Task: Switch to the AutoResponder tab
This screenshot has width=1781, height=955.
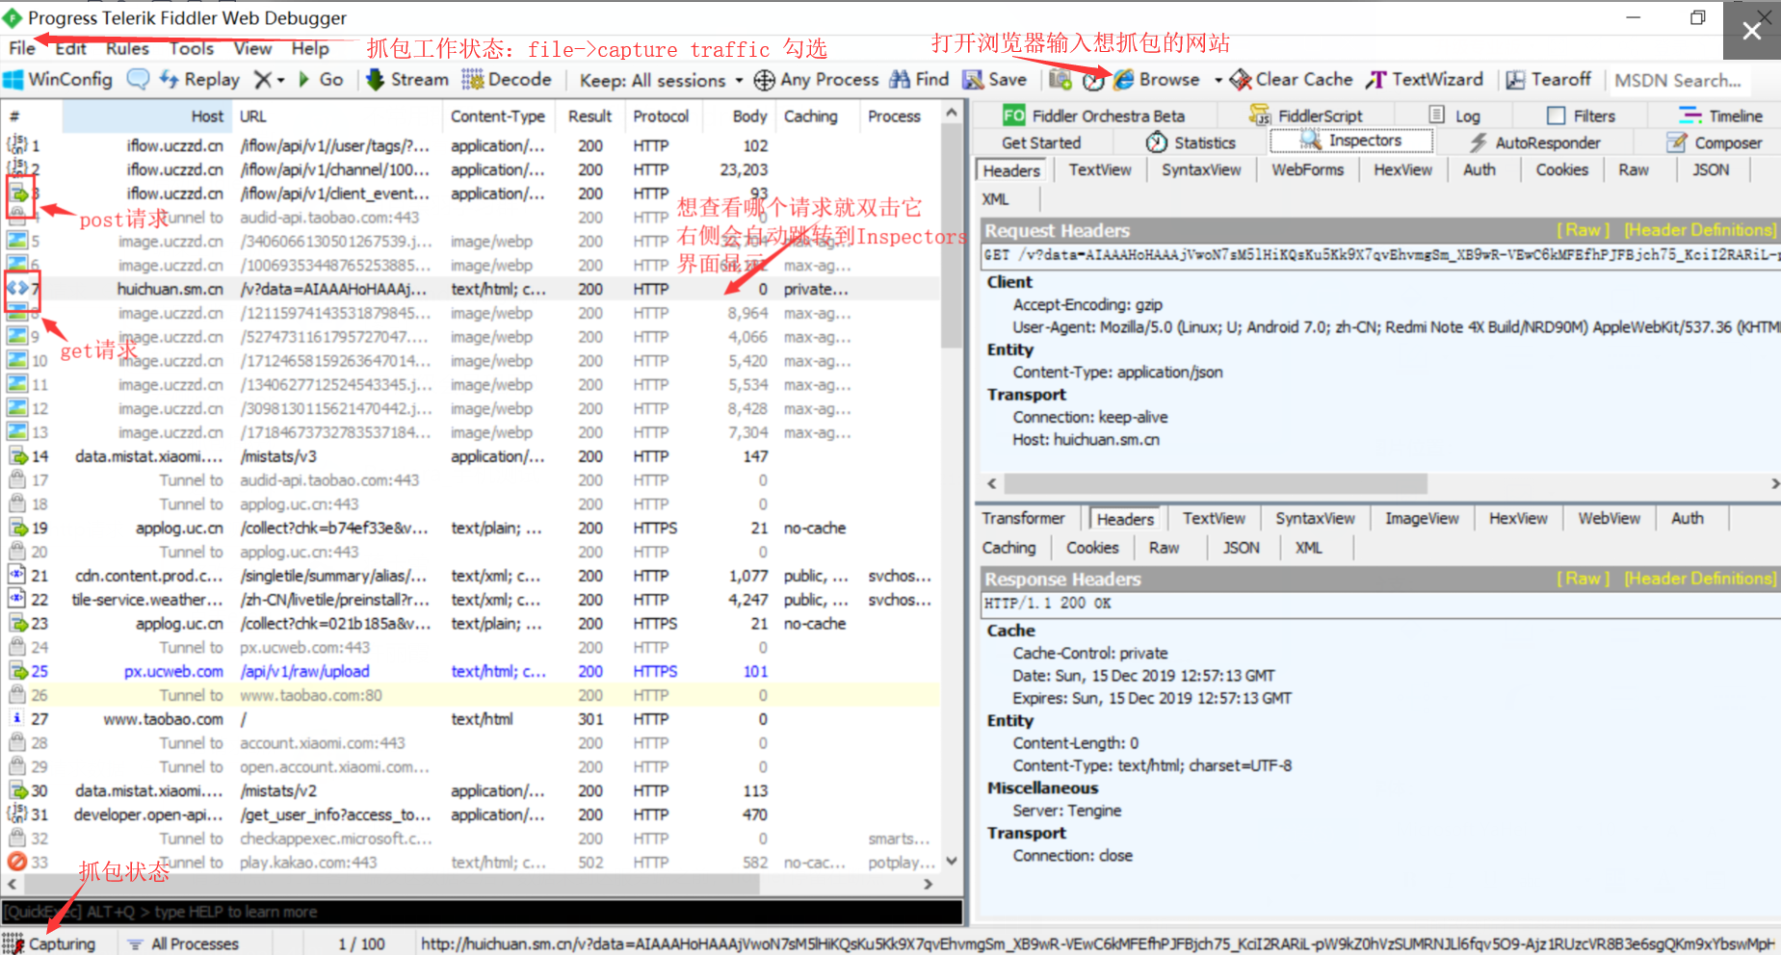Action: point(1535,142)
